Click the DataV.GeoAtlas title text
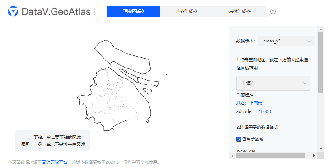This screenshot has height=168, width=330. pos(56,11)
